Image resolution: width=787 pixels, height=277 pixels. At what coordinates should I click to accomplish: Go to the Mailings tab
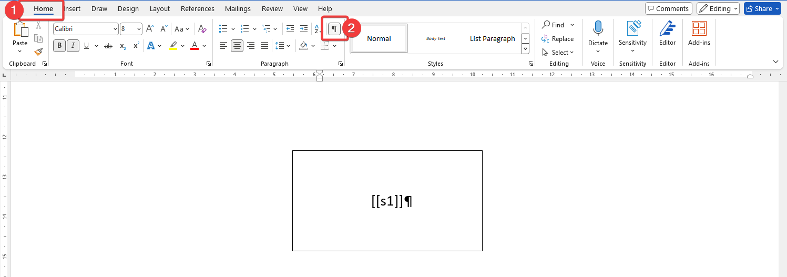pyautogui.click(x=238, y=8)
